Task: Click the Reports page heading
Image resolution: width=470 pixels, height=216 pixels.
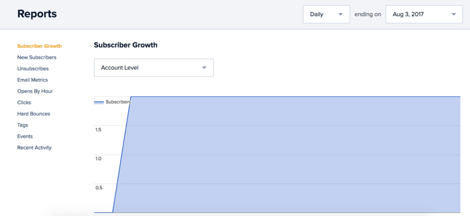Action: click(37, 14)
